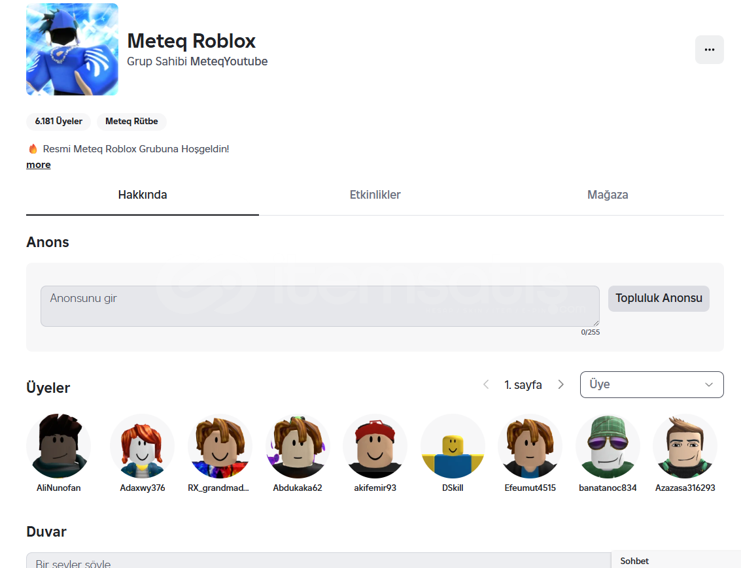
Task: Click the AliNunofan username label
Action: coord(59,488)
